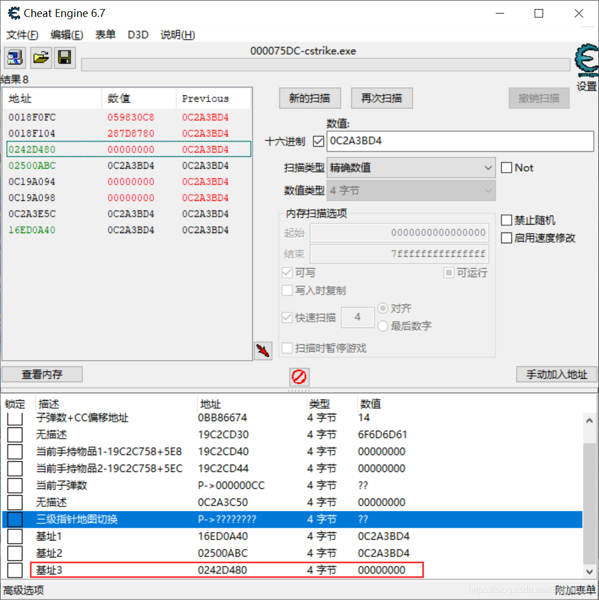Click the Previous column header
The height and width of the screenshot is (600, 599).
pyautogui.click(x=213, y=99)
